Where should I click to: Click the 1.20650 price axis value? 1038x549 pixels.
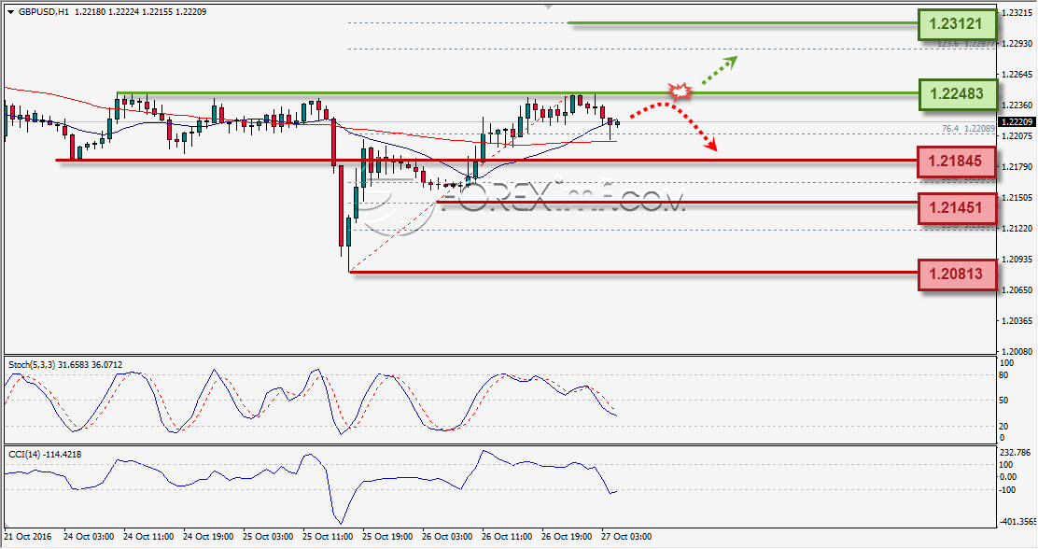1018,290
